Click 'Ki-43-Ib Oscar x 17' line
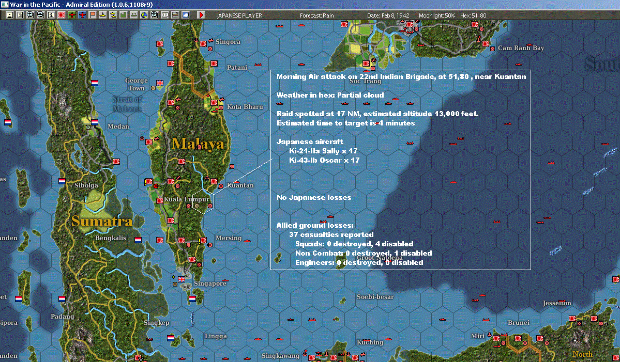620x362 pixels. point(324,160)
